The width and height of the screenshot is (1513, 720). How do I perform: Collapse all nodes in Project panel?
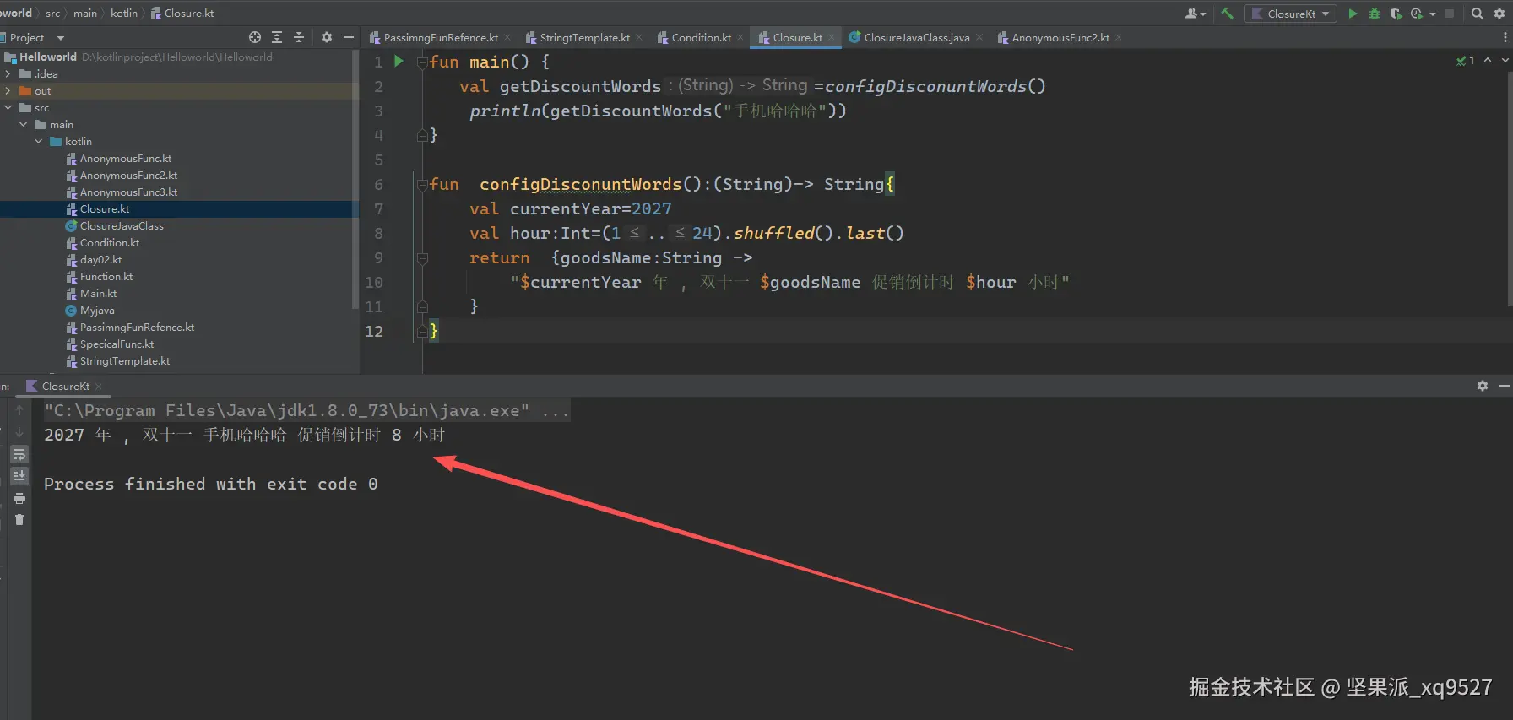298,37
